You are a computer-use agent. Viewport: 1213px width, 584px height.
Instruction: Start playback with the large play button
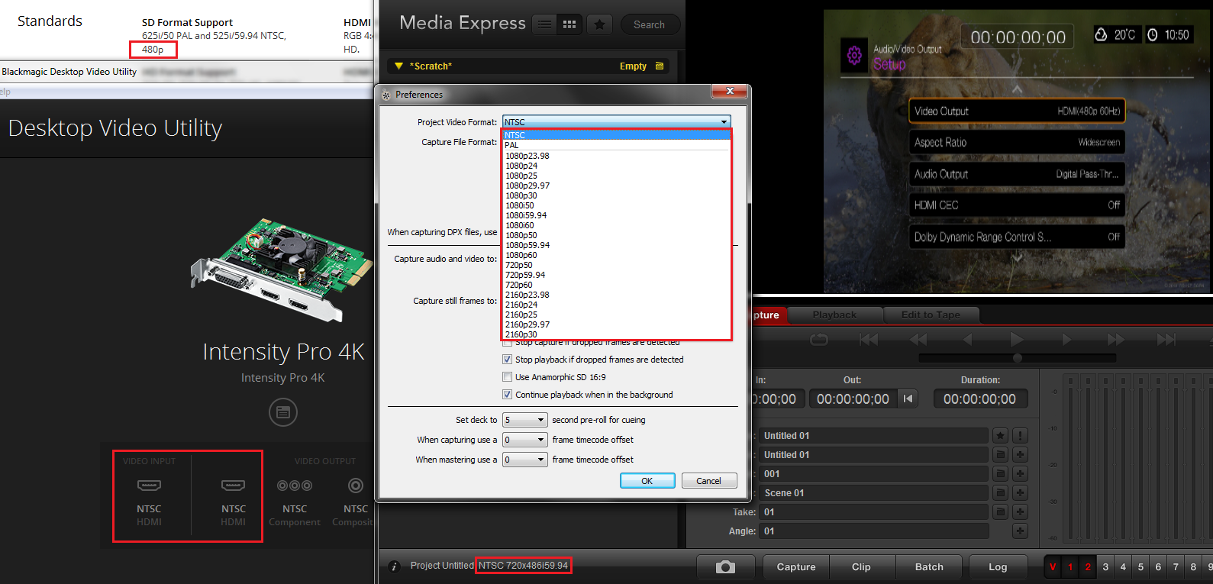click(1017, 339)
